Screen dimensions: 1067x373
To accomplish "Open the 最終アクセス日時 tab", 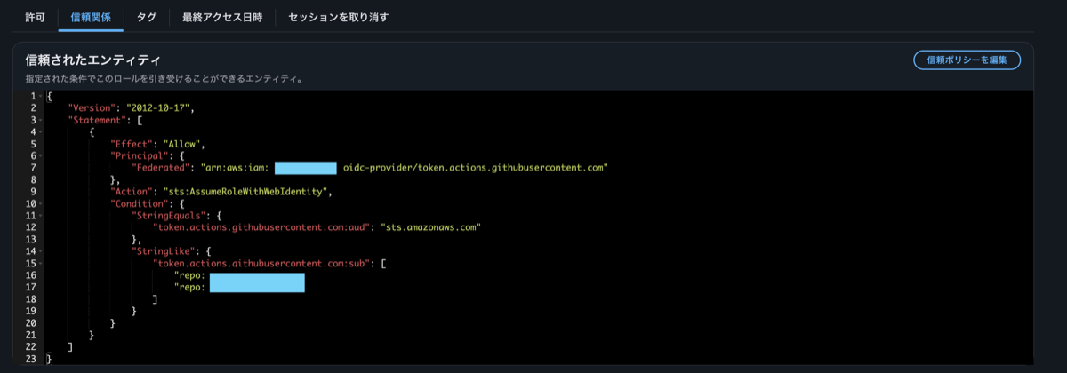I will 221,17.
